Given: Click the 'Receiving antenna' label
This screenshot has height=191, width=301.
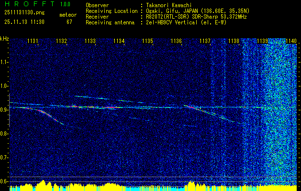Looking at the screenshot, I should pos(110,22).
